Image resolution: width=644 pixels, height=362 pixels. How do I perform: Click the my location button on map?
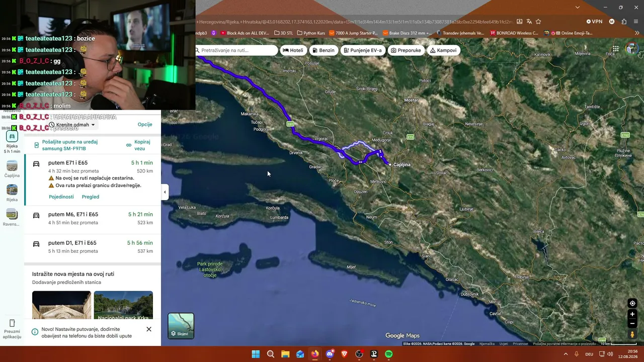[632, 303]
